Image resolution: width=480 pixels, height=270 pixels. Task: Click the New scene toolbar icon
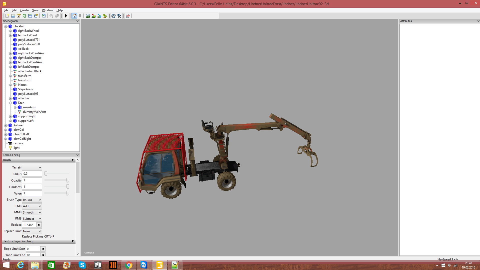[7, 16]
